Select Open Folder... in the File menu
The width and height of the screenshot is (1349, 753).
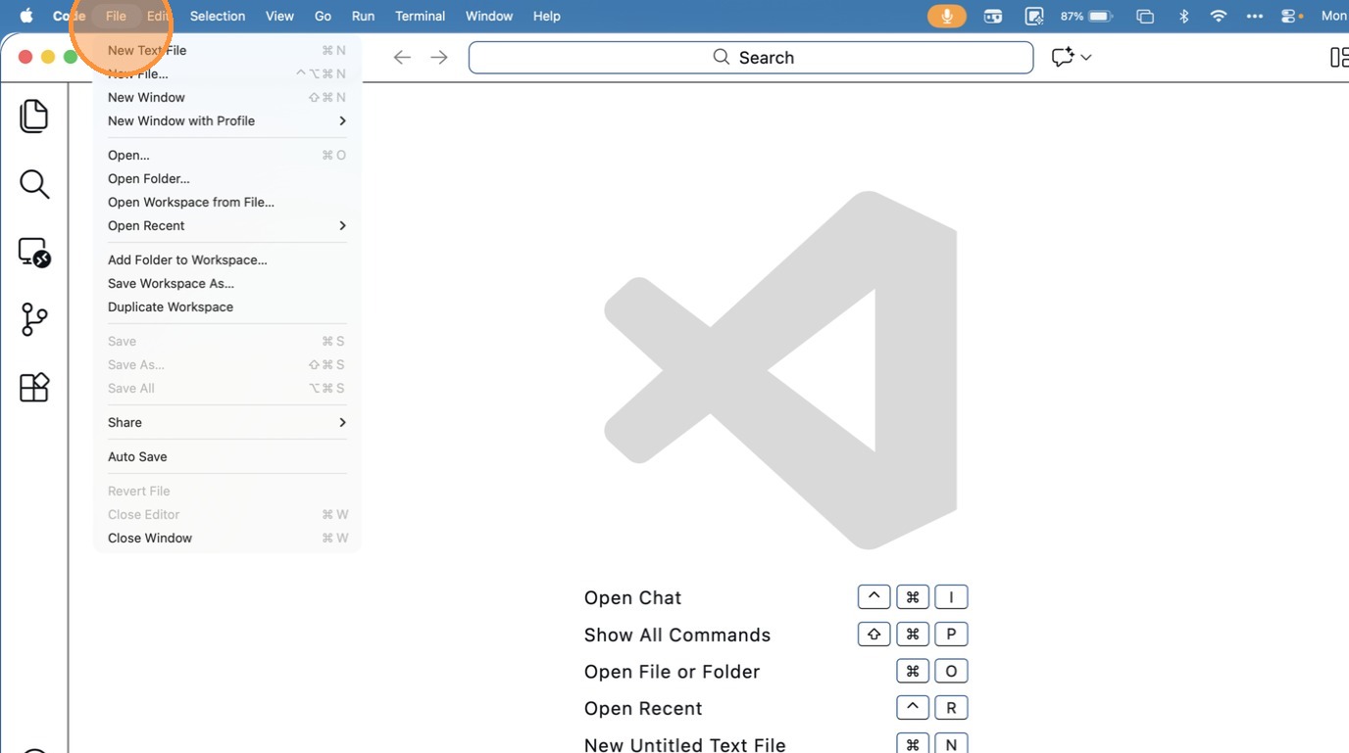227,178
